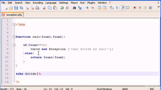Click the ANSI encoding status field
Viewport: 161px width, 90px height.
coord(125,89)
